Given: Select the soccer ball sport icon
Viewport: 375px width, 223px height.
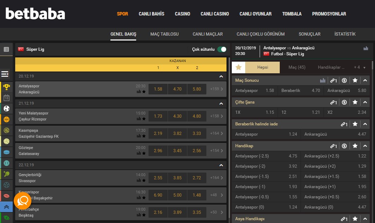Looking at the screenshot, I should click(6, 109).
